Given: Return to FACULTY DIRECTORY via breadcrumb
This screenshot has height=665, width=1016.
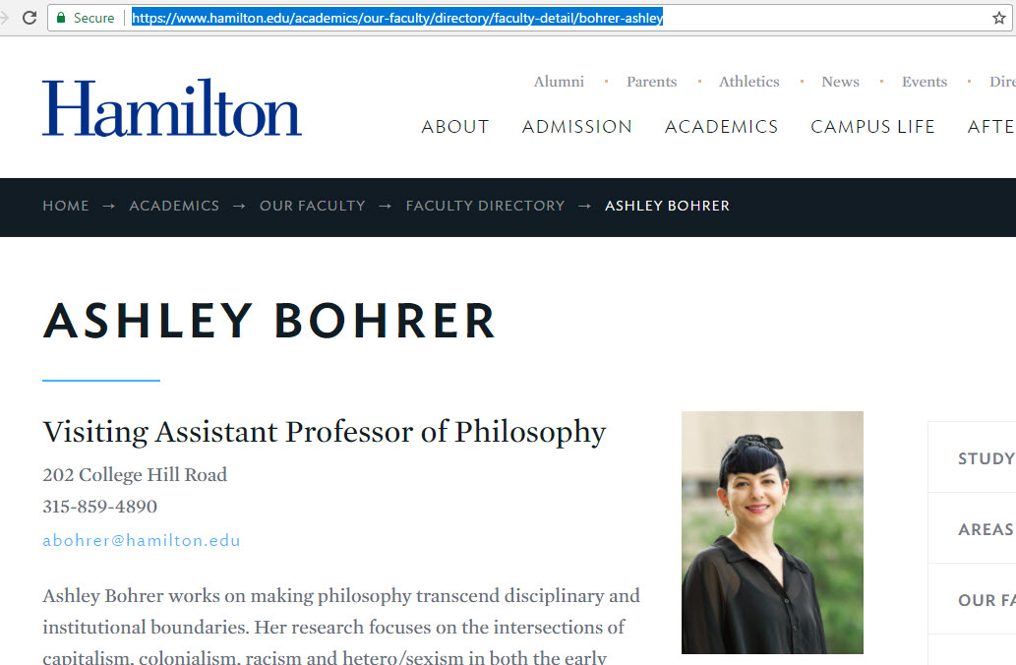Looking at the screenshot, I should point(485,206).
